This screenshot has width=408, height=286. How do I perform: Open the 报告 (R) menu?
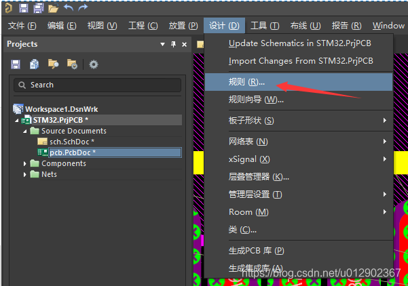click(346, 26)
